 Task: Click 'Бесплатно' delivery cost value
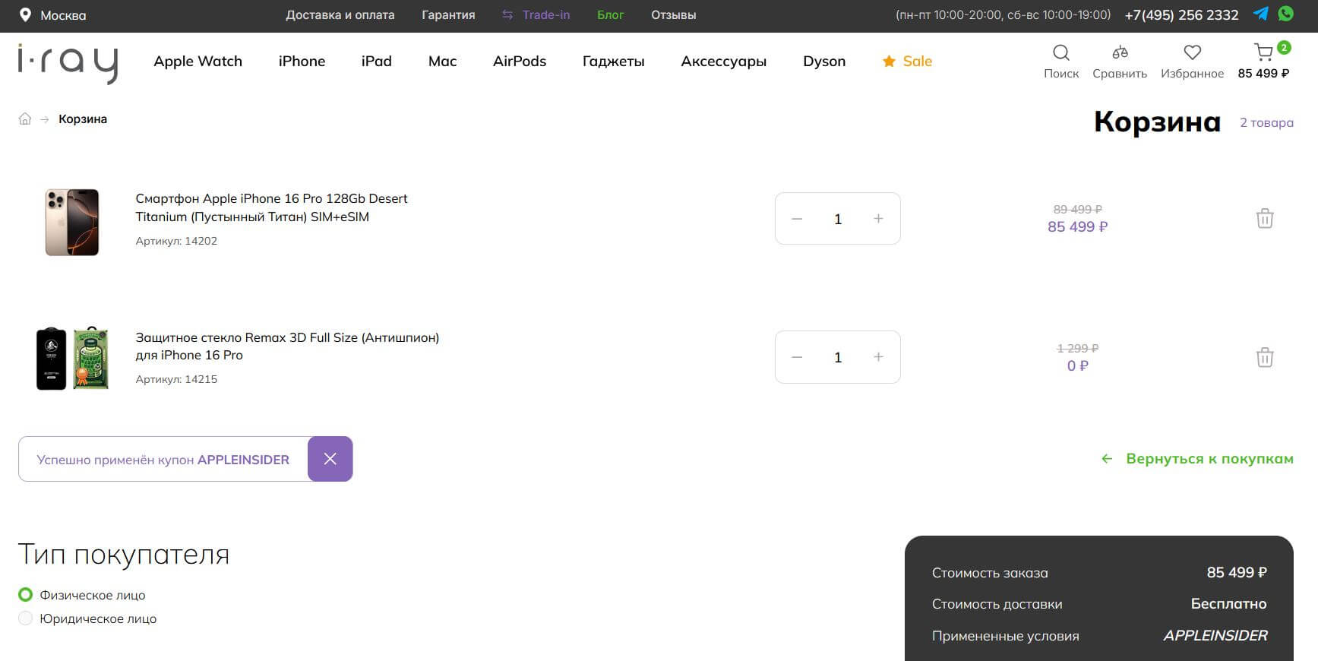click(x=1228, y=604)
